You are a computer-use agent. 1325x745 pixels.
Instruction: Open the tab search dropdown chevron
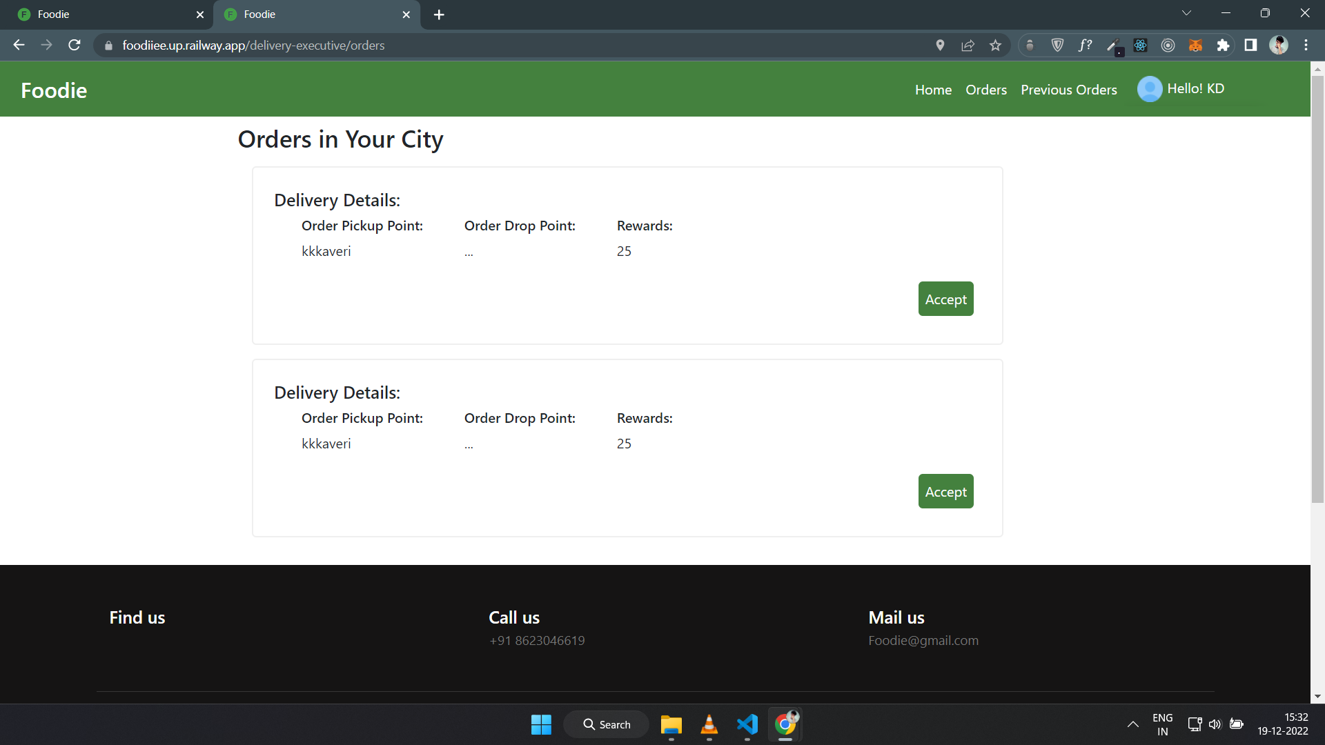point(1186,13)
